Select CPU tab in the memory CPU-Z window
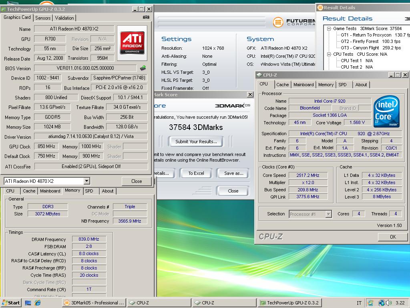410x308 pixels. click(10, 191)
